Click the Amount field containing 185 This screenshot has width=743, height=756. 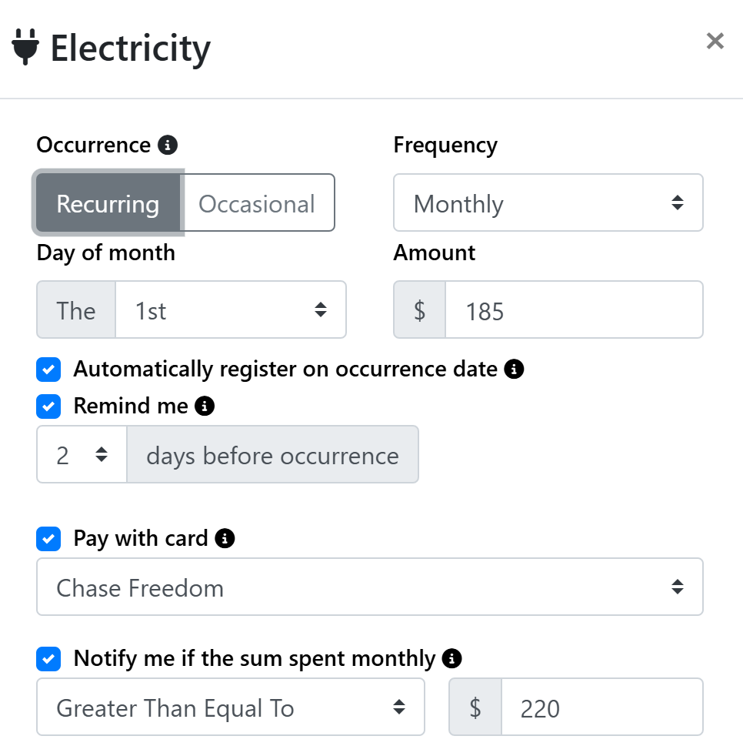[573, 309]
